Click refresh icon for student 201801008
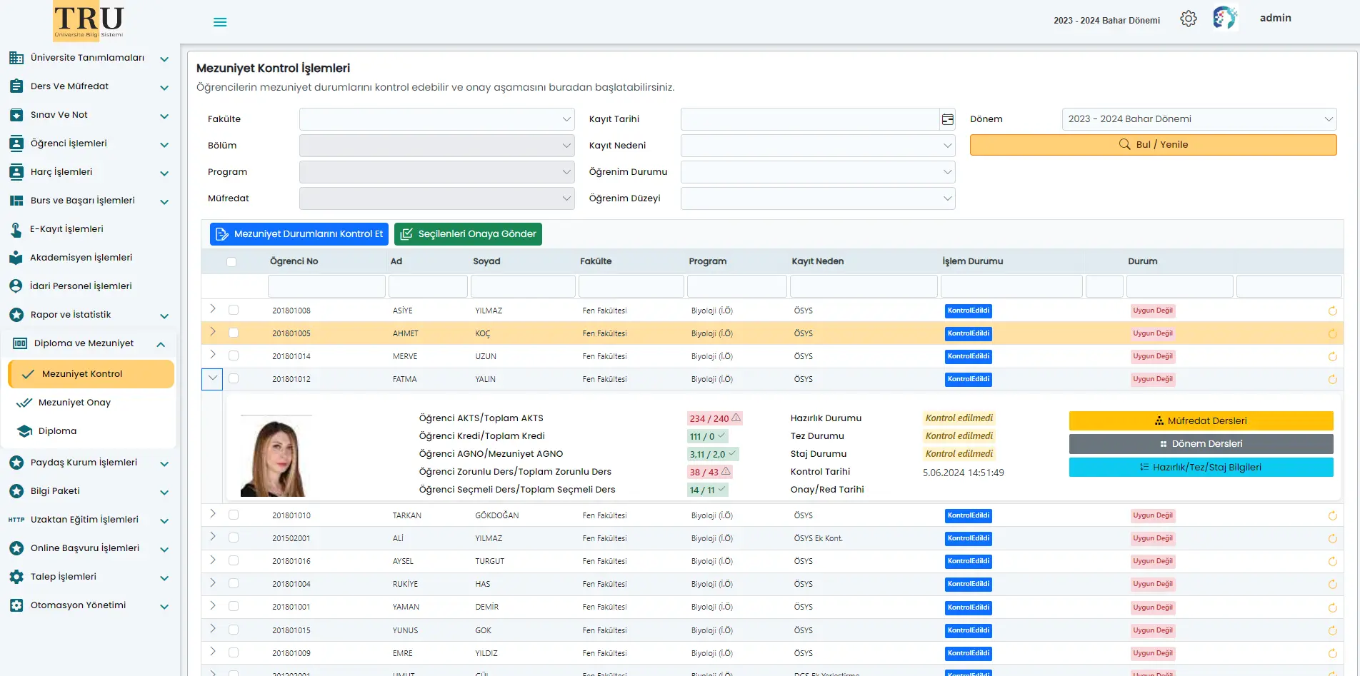1360x676 pixels. click(1332, 311)
